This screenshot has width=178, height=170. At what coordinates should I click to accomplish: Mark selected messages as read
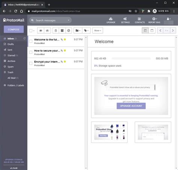click(41, 31)
